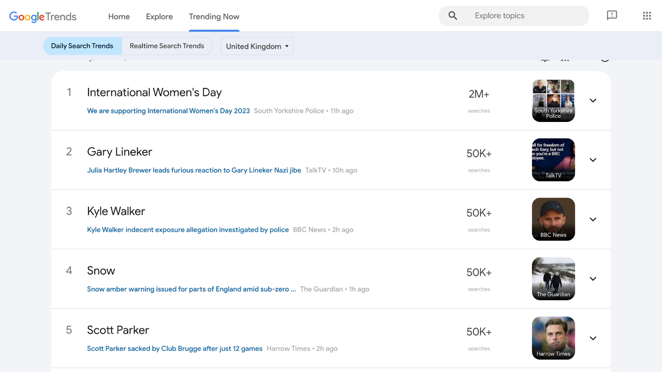Expand the Kyle Walker trend row
The height and width of the screenshot is (372, 662).
[x=593, y=219]
